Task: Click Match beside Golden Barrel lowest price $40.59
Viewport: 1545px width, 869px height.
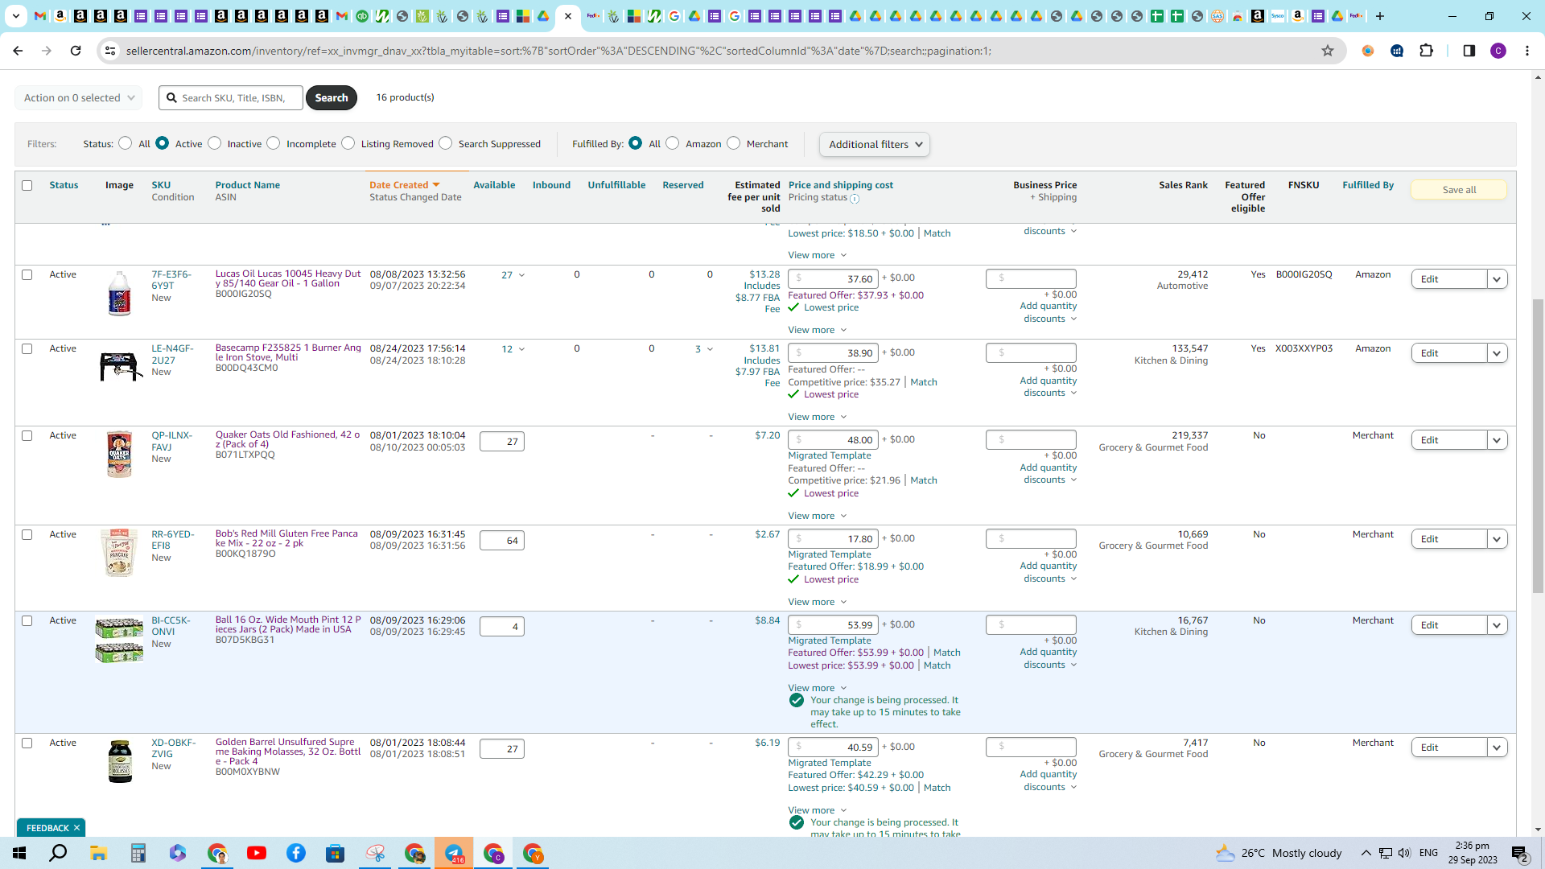Action: tap(937, 788)
